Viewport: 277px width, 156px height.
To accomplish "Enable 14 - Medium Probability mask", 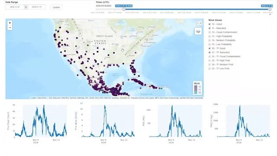I will (209, 40).
